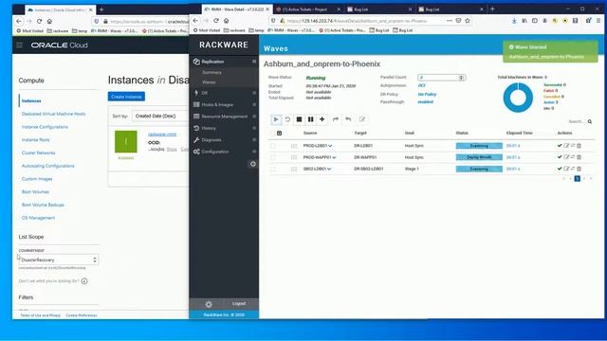Click the grid icon in the PROD-WAPP01 row
This screenshot has width=607, height=341.
point(294,157)
